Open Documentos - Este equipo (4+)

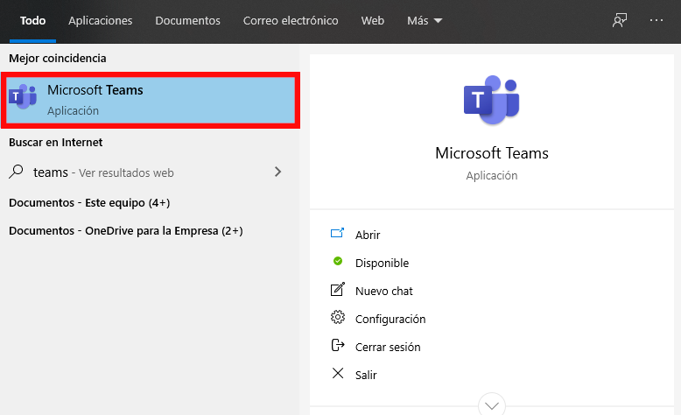(89, 202)
